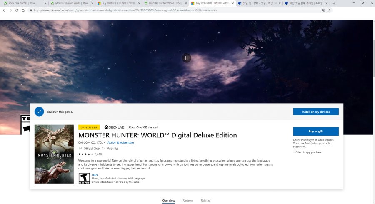Switch to fourth tab Monster Hunter: World
Viewport: 375px width, 204px height.
click(x=165, y=3)
